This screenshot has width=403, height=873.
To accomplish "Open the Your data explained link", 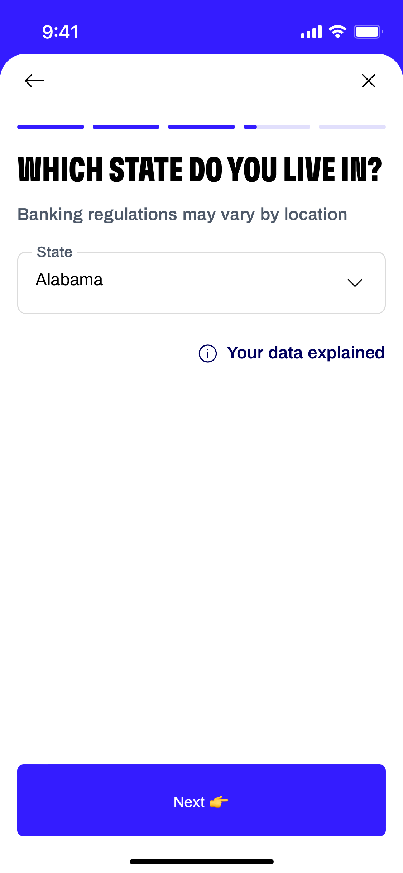I will (x=305, y=353).
